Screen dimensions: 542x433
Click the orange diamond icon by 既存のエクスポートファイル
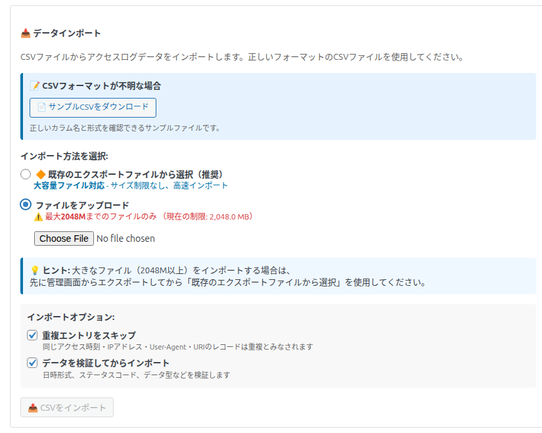[x=41, y=174]
